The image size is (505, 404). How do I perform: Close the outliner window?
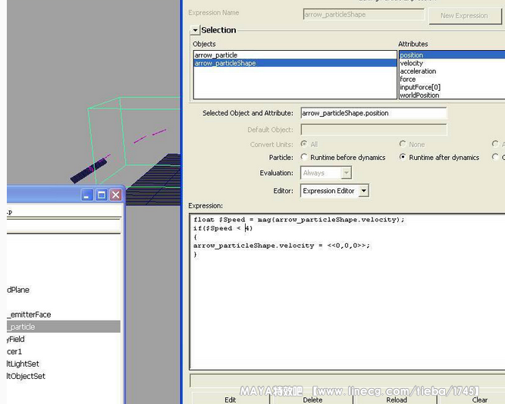click(115, 195)
